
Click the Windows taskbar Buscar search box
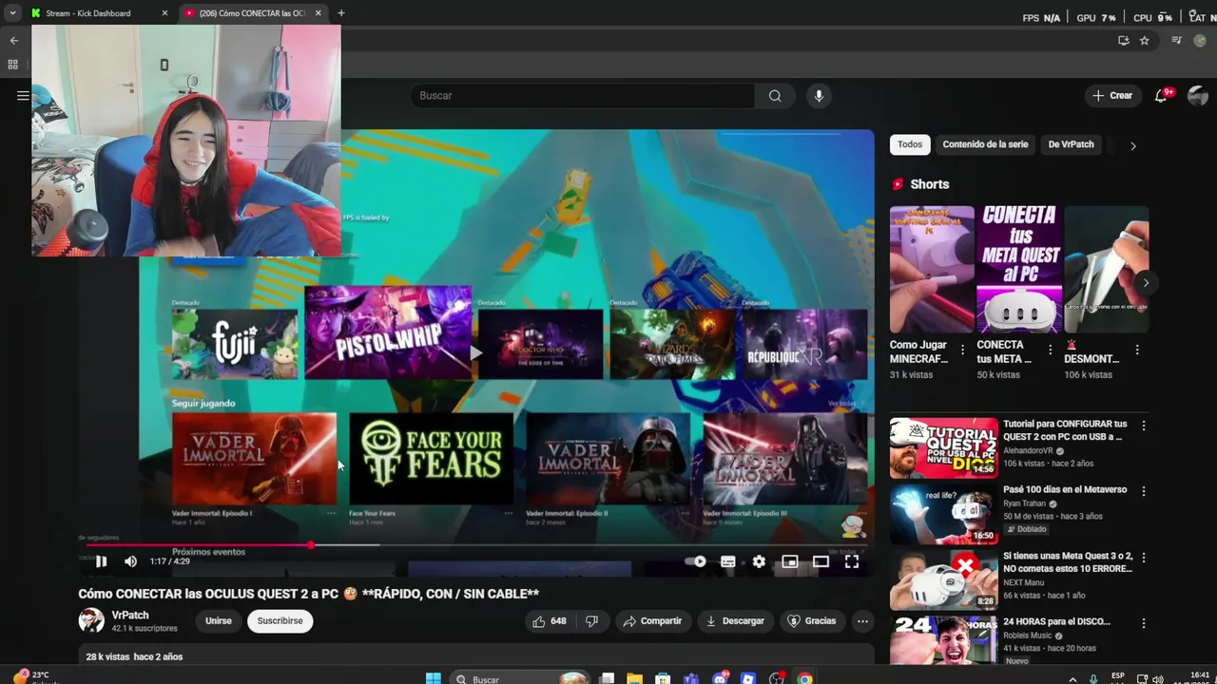click(x=518, y=678)
